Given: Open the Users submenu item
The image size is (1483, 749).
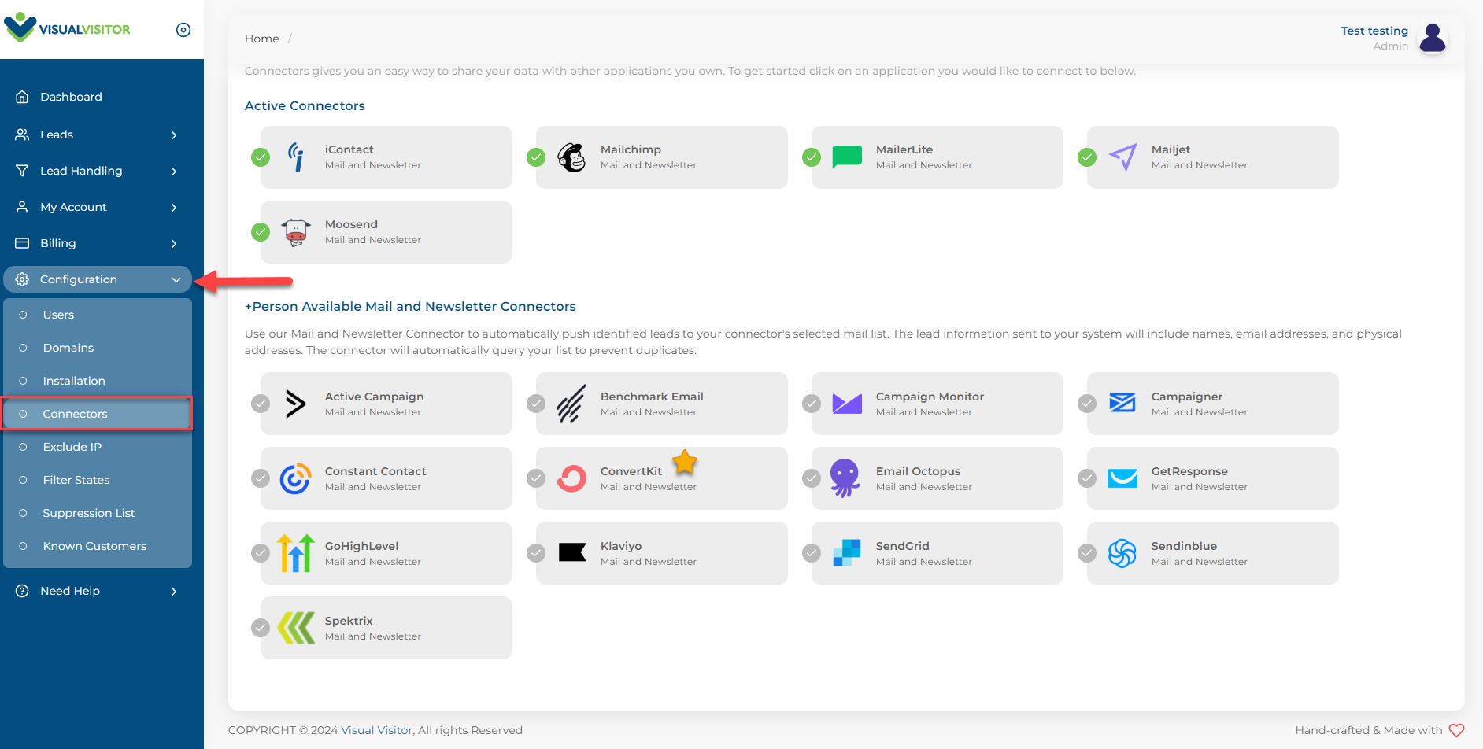Looking at the screenshot, I should (x=98, y=315).
